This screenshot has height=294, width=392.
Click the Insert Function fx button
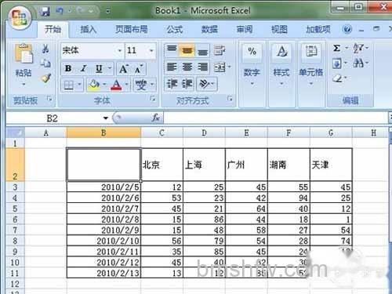[x=156, y=118]
